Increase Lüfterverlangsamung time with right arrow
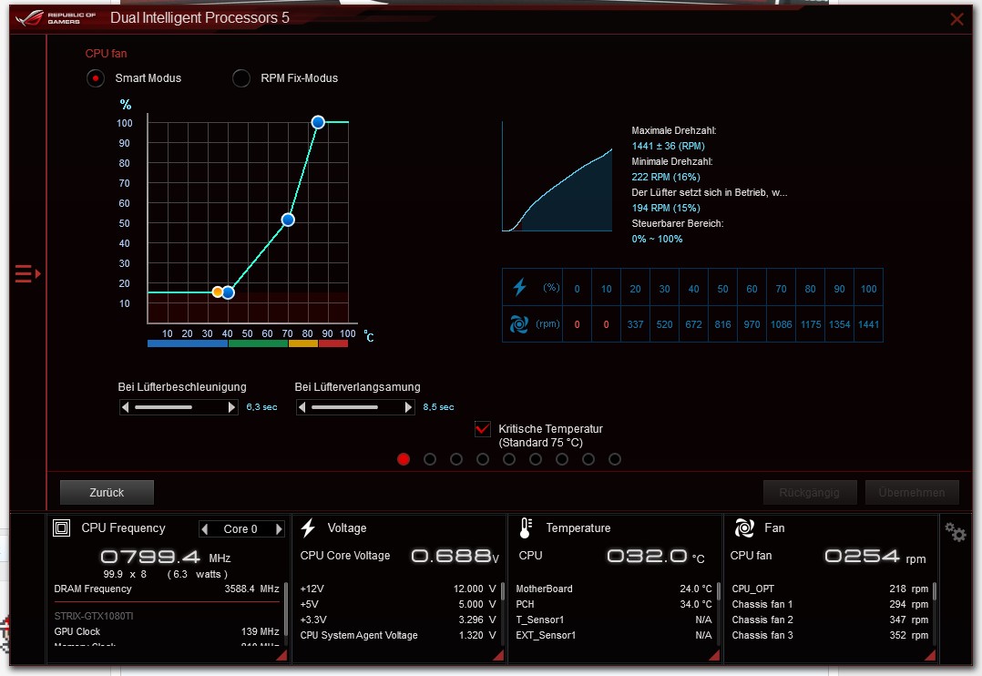Screen dimensions: 982x676 pos(408,407)
